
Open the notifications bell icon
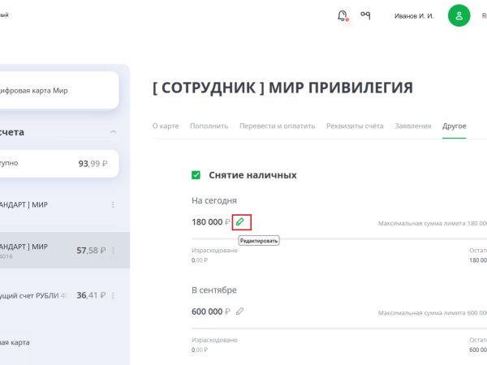[x=343, y=15]
